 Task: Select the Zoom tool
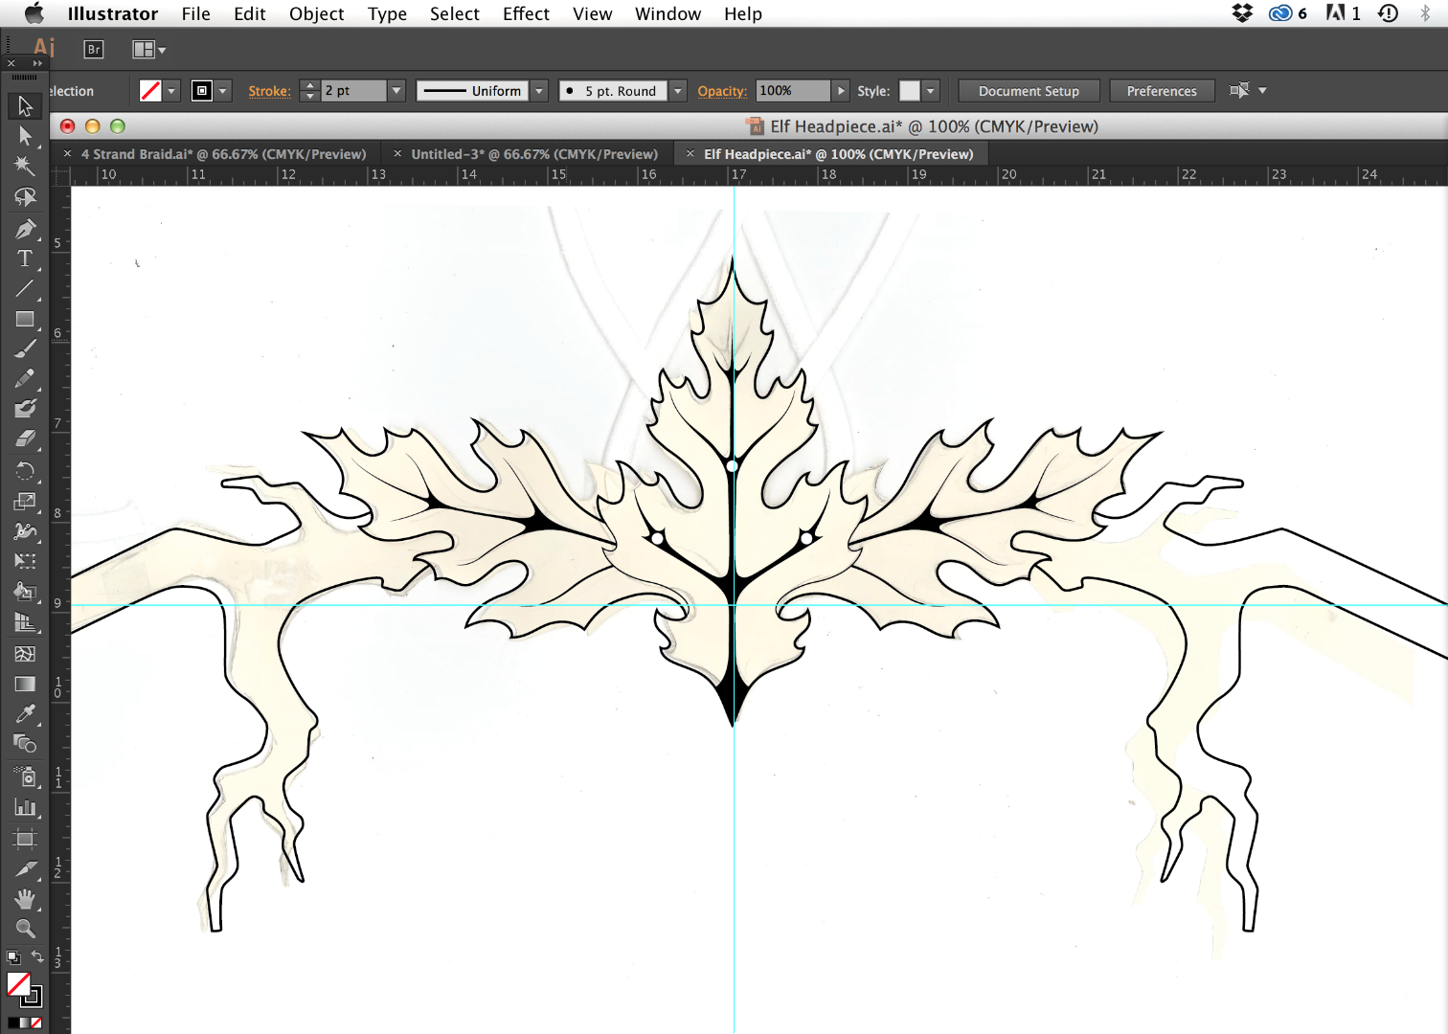(24, 929)
